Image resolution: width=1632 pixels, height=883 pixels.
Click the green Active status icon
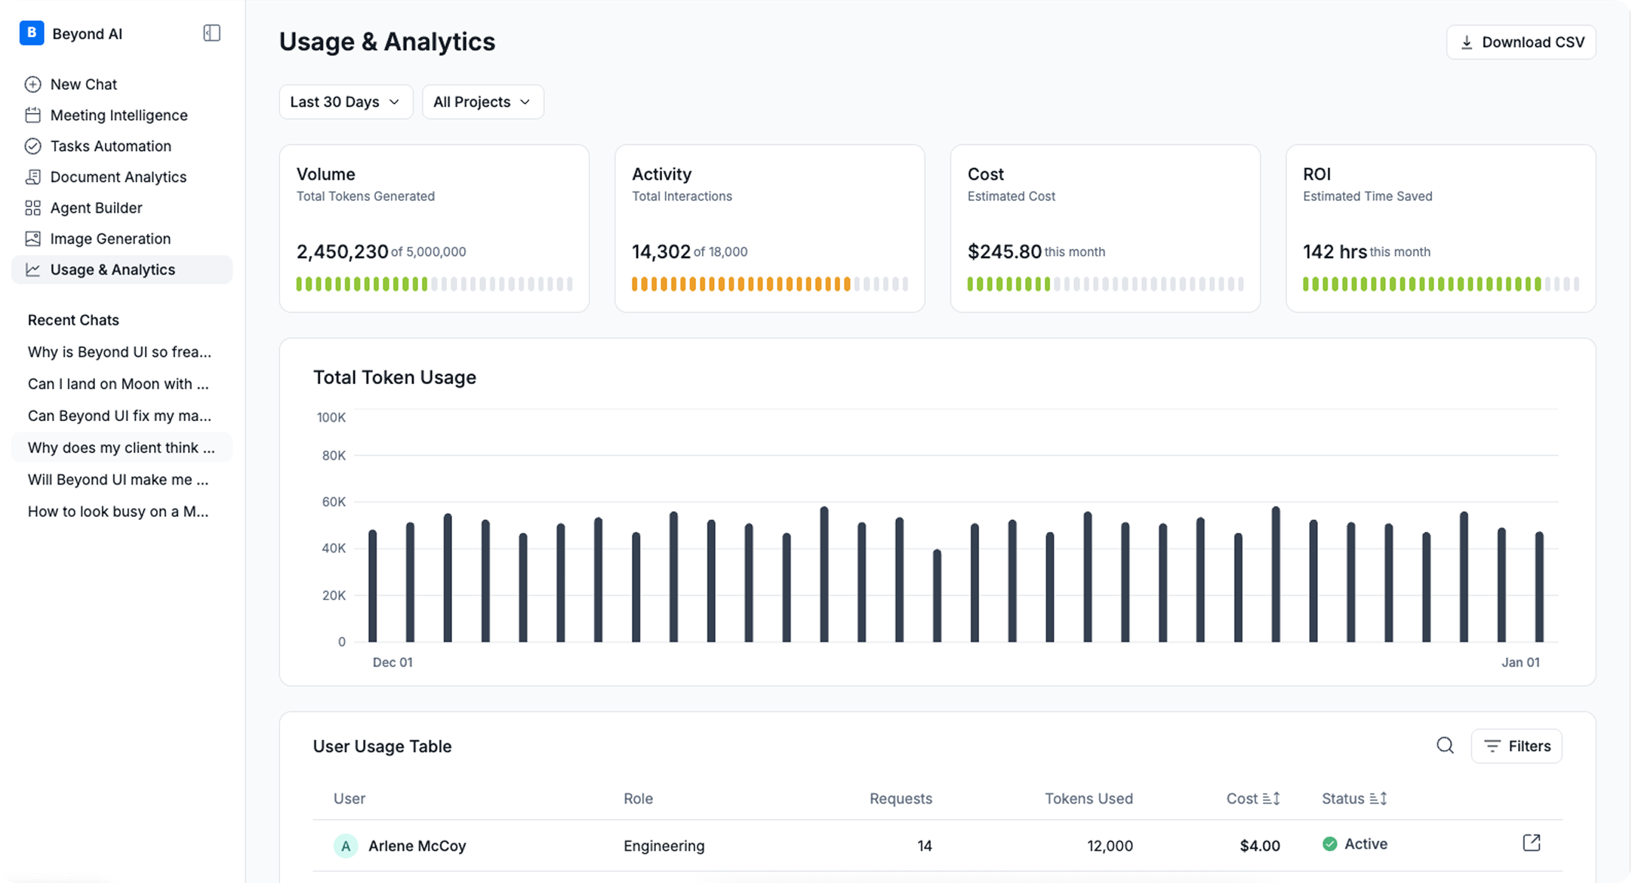[x=1330, y=844]
